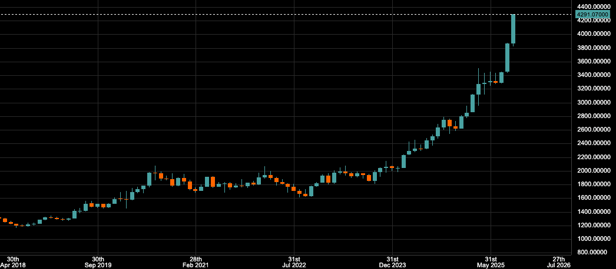Click the 3400.00000 price axis label
This screenshot has height=269, width=616.
pos(594,75)
